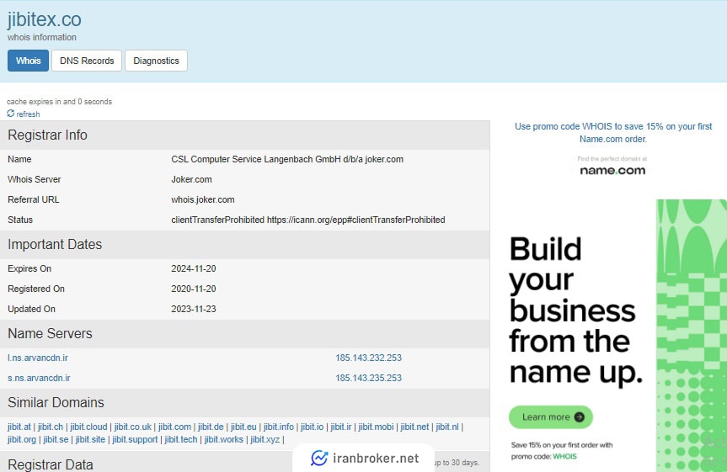Open similar domain jibit.info
Image resolution: width=727 pixels, height=472 pixels.
pos(279,427)
